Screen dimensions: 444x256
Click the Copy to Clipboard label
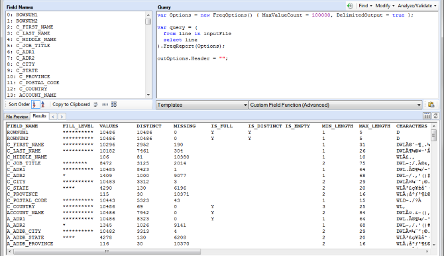pos(71,104)
